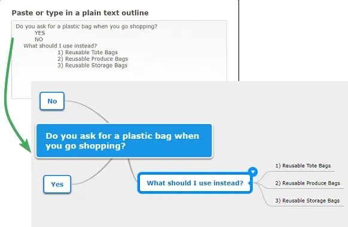Click the "Paste or type in a plain text outline" heading
The width and height of the screenshot is (348, 227).
[80, 13]
